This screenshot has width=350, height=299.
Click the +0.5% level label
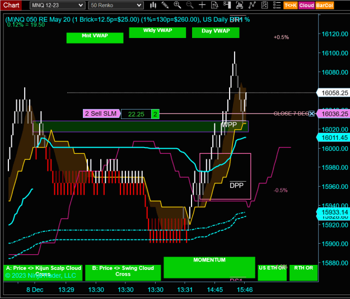click(x=281, y=37)
